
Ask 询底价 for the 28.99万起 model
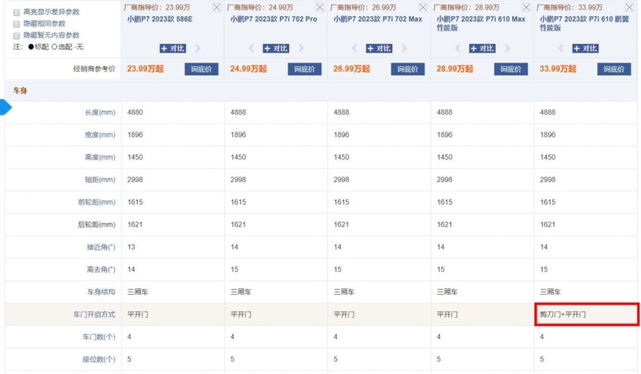coord(511,69)
